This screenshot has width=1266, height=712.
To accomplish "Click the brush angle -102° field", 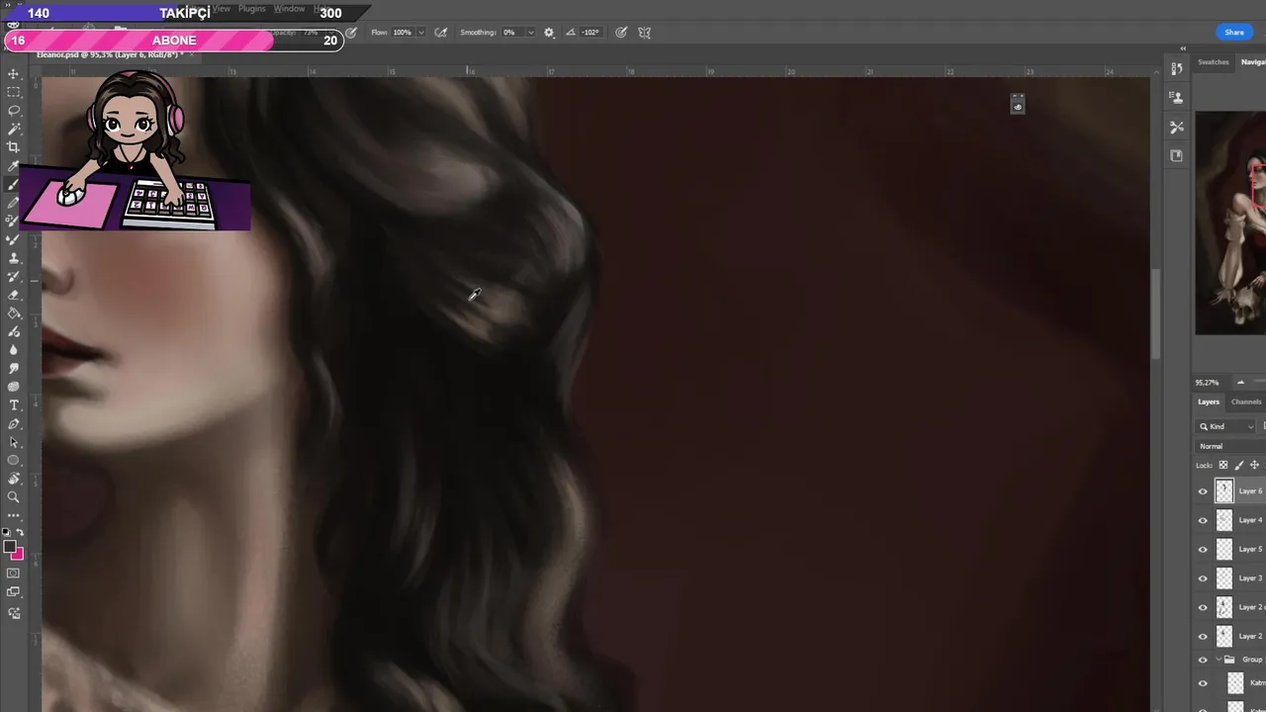I will (x=590, y=33).
